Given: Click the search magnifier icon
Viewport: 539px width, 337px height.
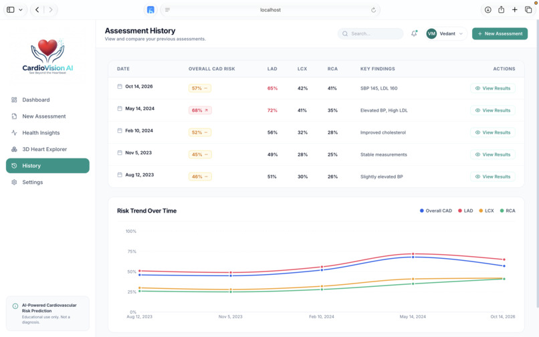Looking at the screenshot, I should (345, 33).
